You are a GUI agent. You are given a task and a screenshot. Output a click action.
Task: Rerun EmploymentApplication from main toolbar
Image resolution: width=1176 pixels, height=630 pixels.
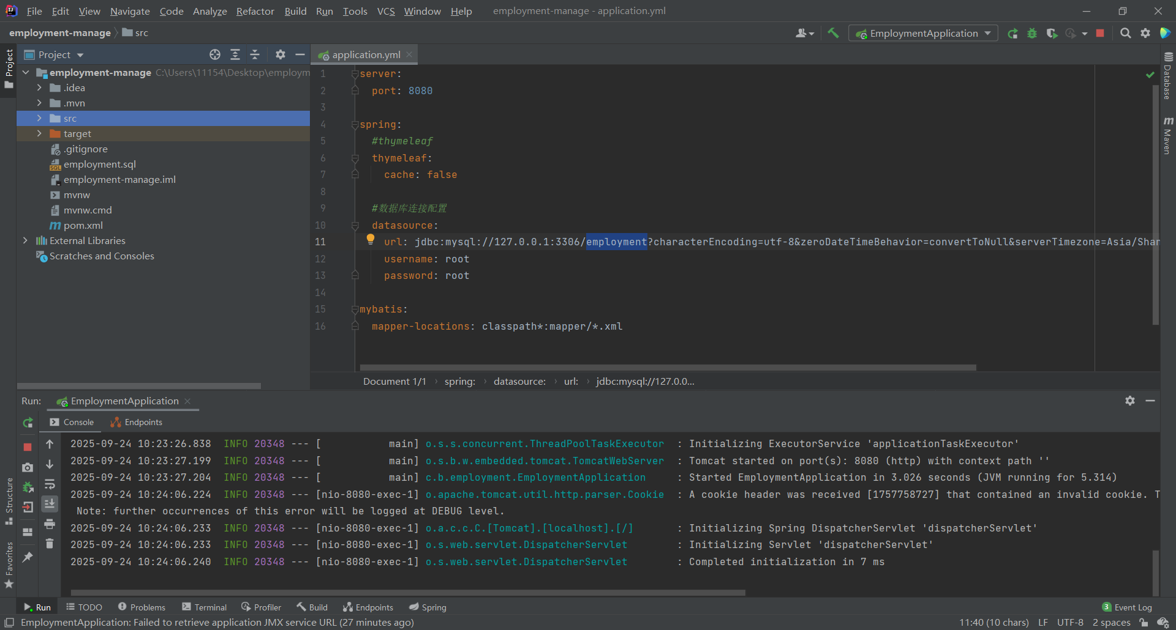point(1013,33)
